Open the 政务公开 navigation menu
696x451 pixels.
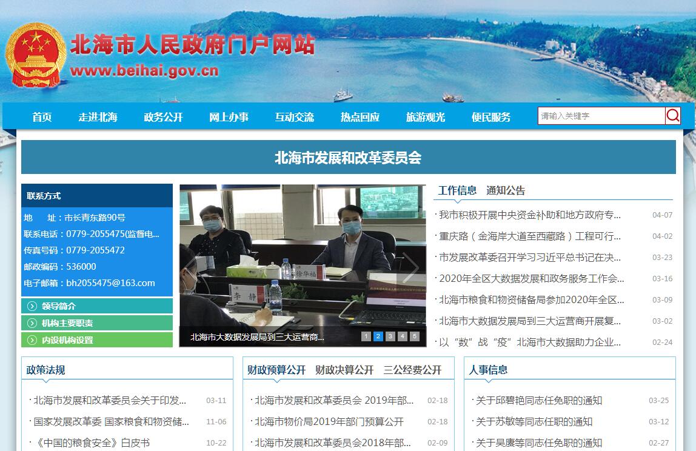coord(163,117)
